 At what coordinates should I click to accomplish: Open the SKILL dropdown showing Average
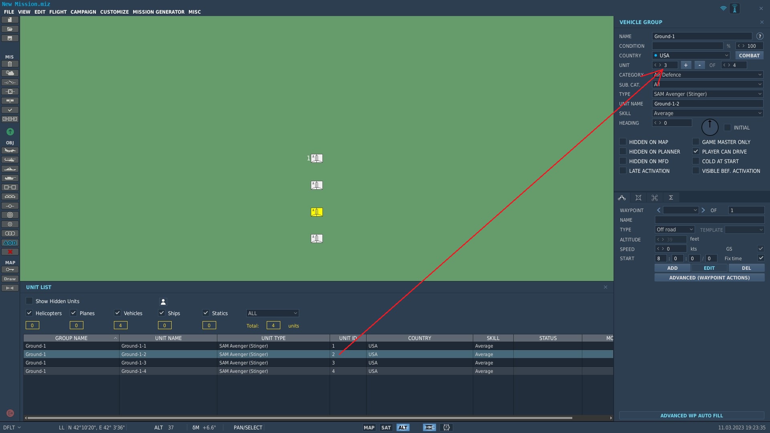(x=707, y=113)
